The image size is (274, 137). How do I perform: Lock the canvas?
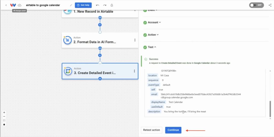pos(4,124)
